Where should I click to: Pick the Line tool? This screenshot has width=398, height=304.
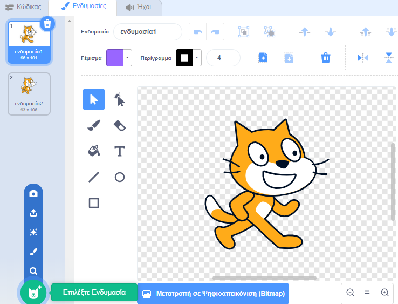pyautogui.click(x=94, y=177)
